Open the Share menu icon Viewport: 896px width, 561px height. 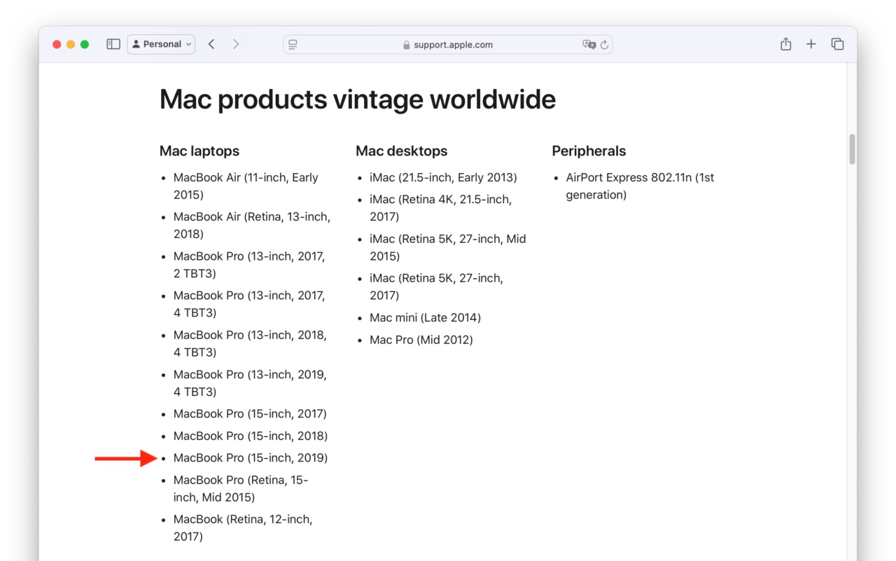pyautogui.click(x=786, y=43)
